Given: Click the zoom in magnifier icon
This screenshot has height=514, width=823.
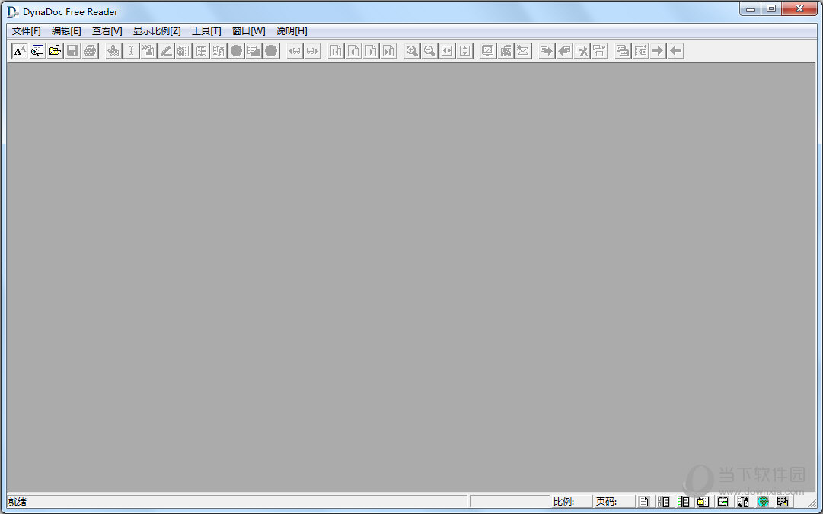Looking at the screenshot, I should point(412,51).
